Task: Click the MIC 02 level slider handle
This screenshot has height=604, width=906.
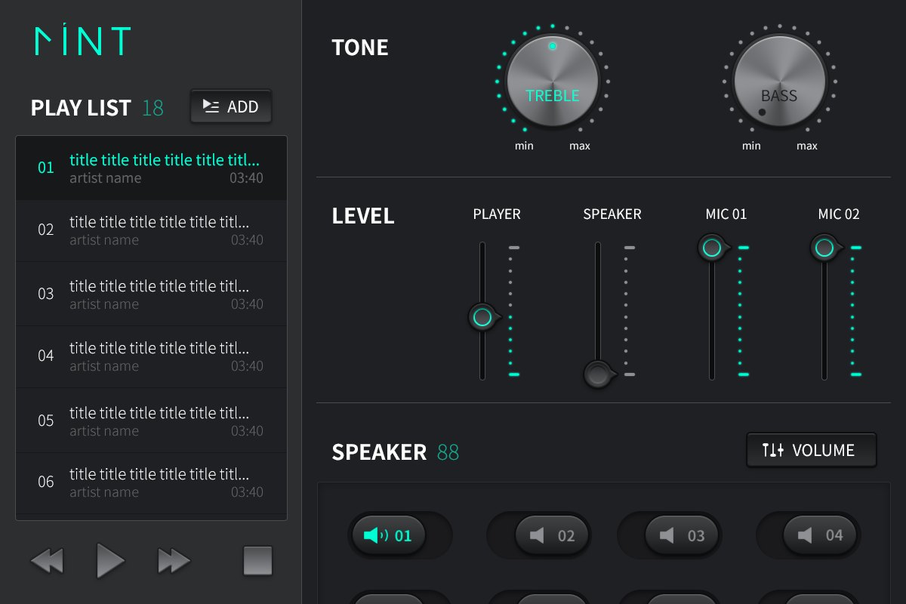Action: (824, 247)
